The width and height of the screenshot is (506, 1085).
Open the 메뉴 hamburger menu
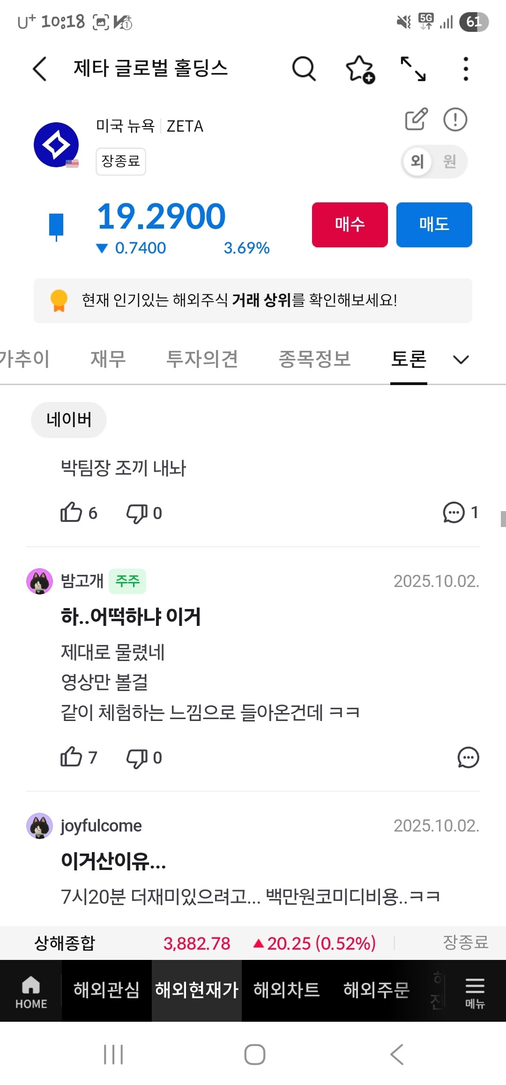pyautogui.click(x=475, y=990)
